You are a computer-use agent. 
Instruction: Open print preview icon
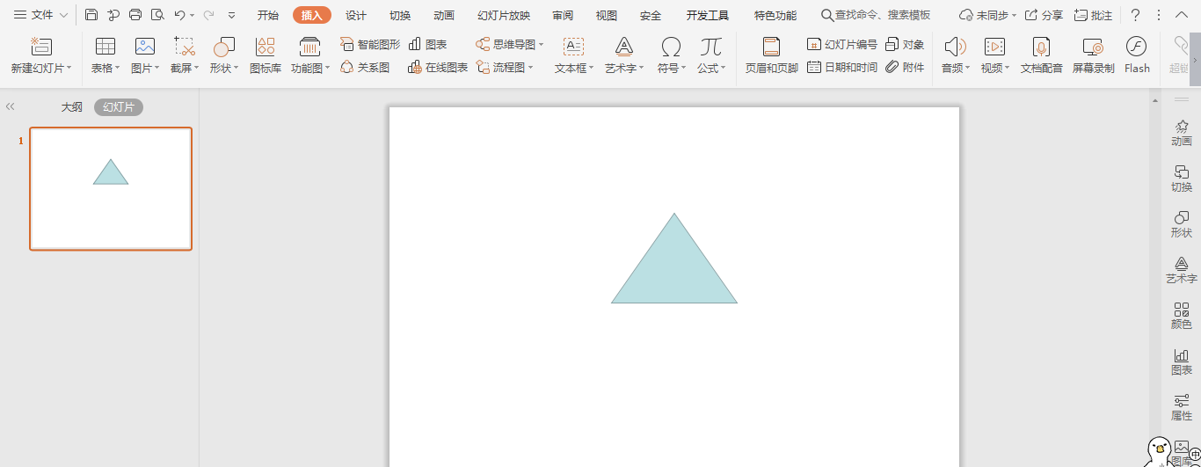pos(157,15)
